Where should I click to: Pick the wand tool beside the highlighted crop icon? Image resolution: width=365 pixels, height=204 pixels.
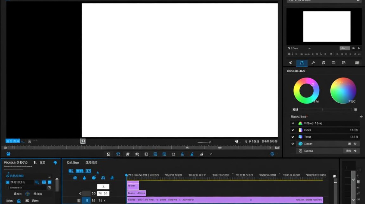313,63
